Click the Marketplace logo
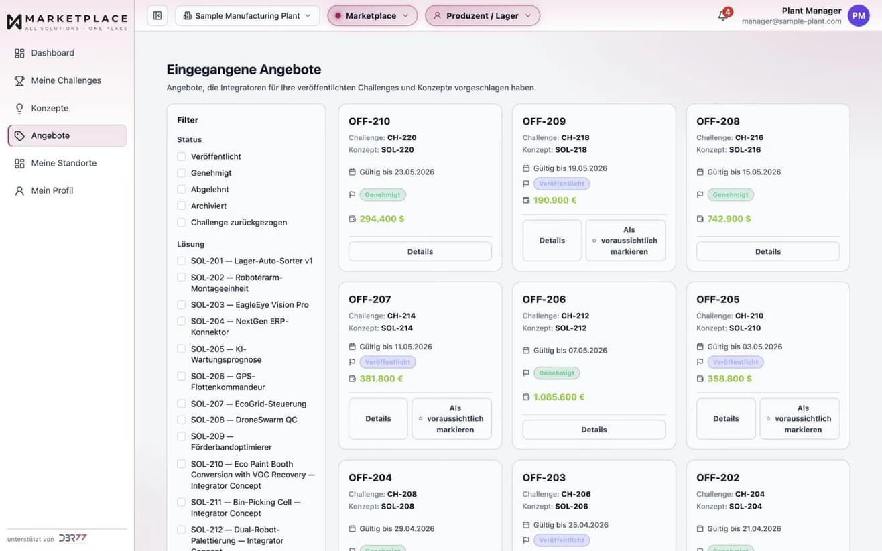Image resolution: width=882 pixels, height=551 pixels. [67, 21]
